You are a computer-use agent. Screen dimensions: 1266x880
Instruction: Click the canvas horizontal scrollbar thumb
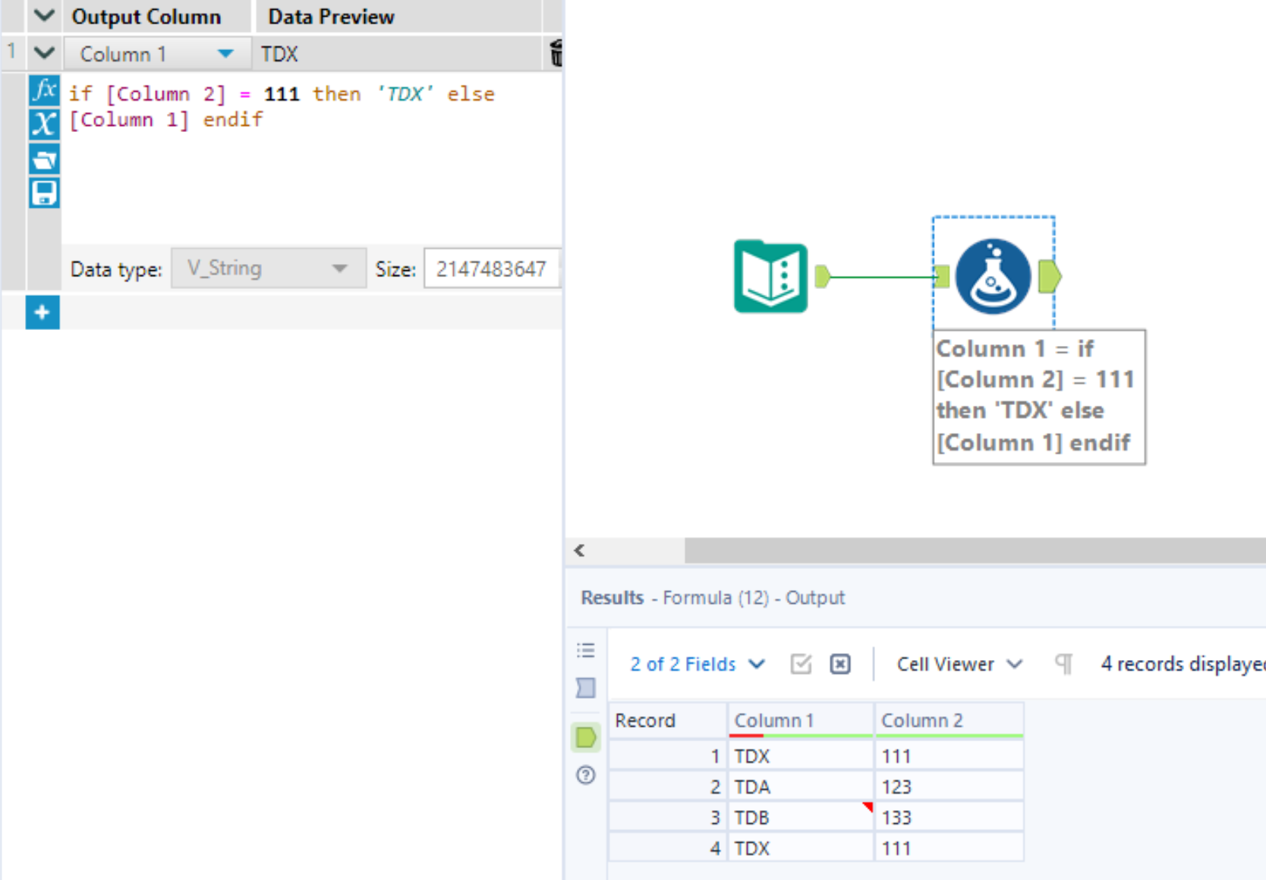pyautogui.click(x=975, y=551)
